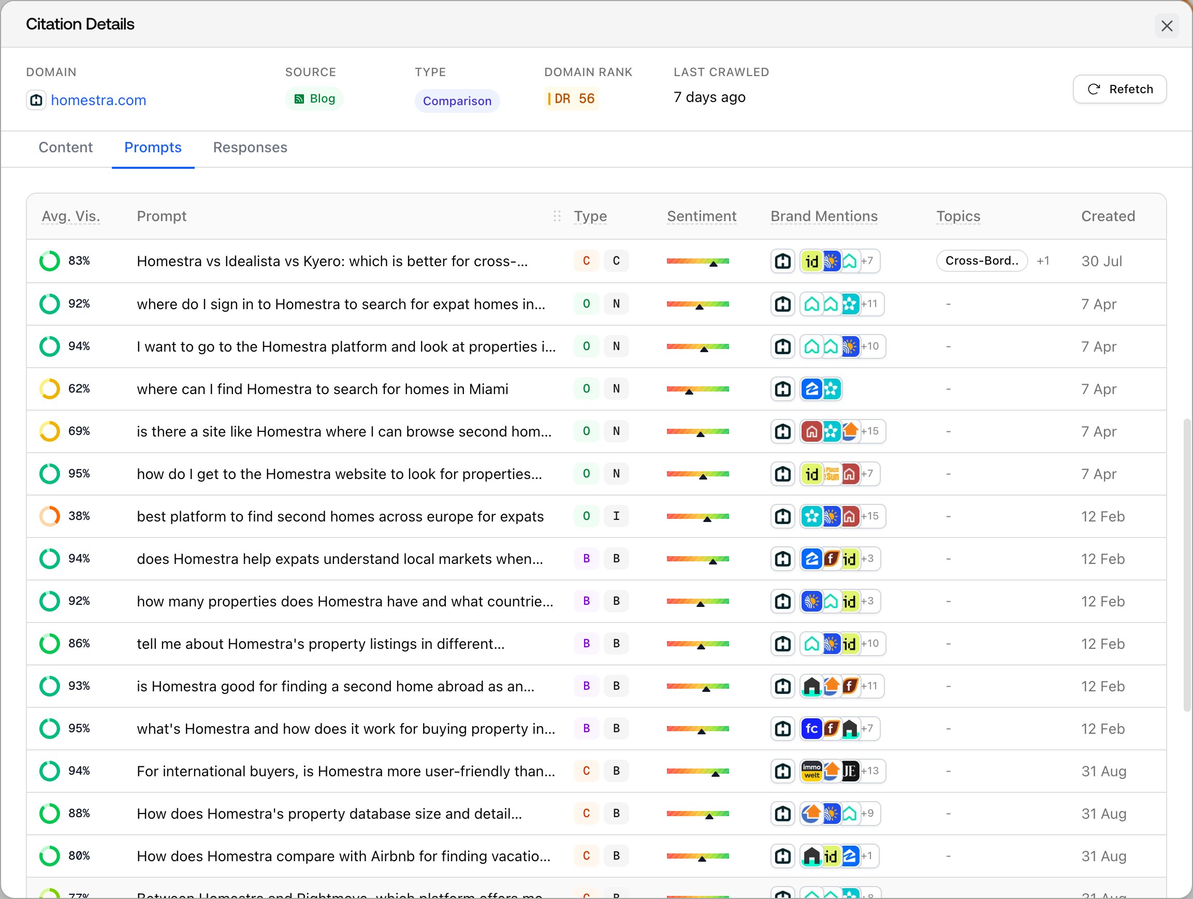Open the homestra.com domain link
This screenshot has width=1193, height=899.
(98, 100)
